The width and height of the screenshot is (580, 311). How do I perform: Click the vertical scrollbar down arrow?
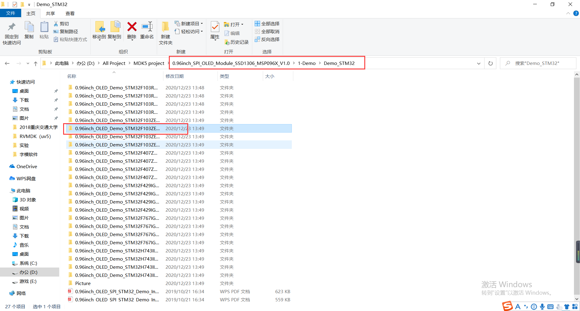(577, 299)
